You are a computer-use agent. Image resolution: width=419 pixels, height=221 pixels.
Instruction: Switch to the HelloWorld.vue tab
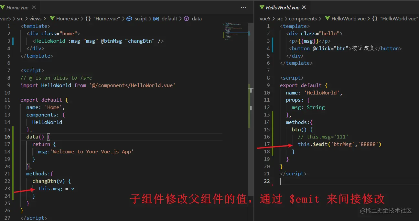click(282, 7)
